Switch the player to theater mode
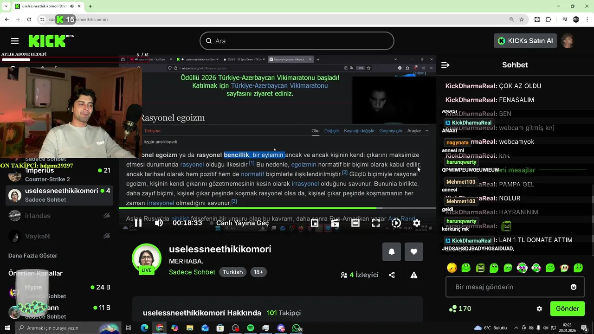The image size is (594, 334). (x=355, y=223)
